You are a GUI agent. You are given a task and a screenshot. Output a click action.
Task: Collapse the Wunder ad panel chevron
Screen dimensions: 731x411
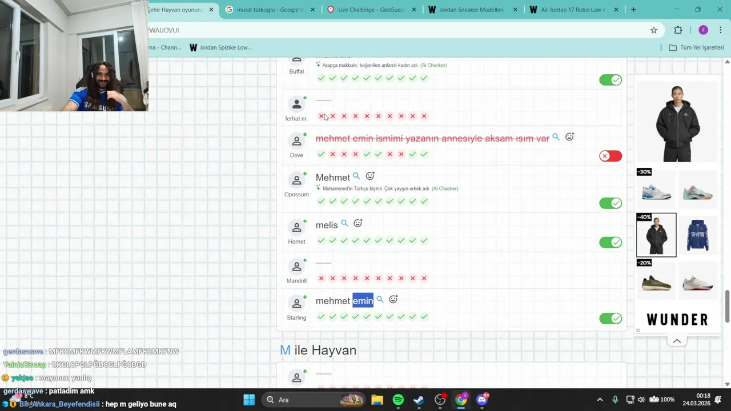pos(677,341)
